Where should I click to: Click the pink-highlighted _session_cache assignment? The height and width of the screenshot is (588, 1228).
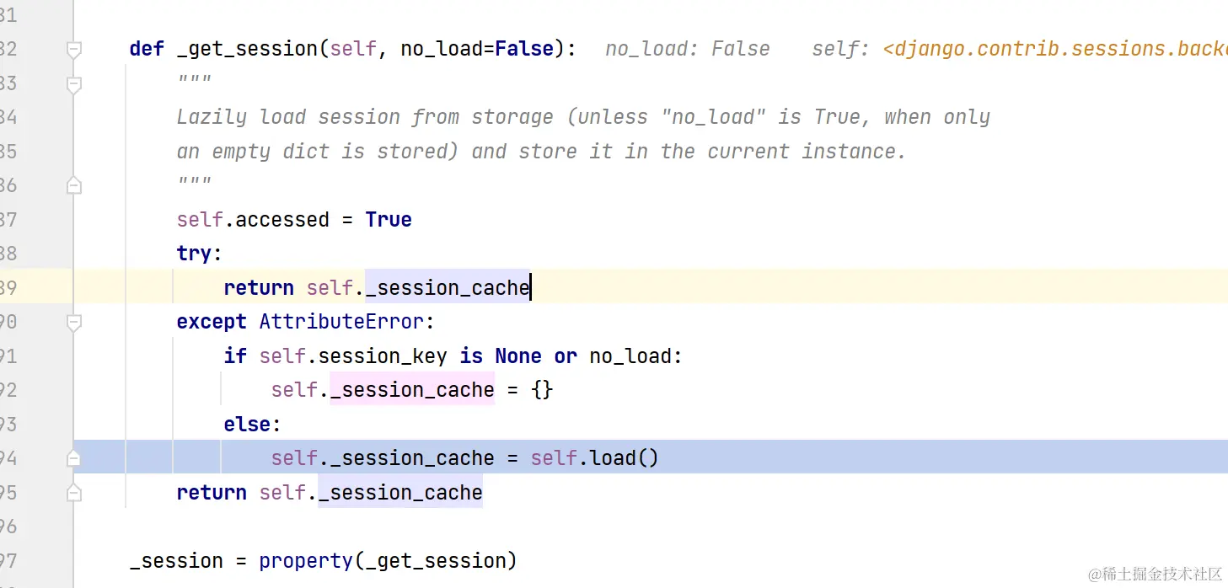click(x=412, y=390)
